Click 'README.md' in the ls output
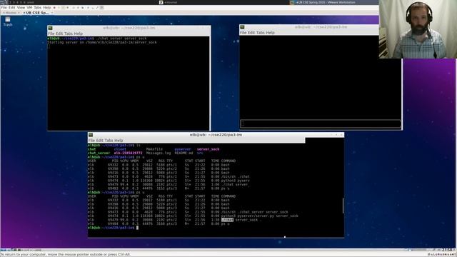457x257 pixels. click(184, 153)
